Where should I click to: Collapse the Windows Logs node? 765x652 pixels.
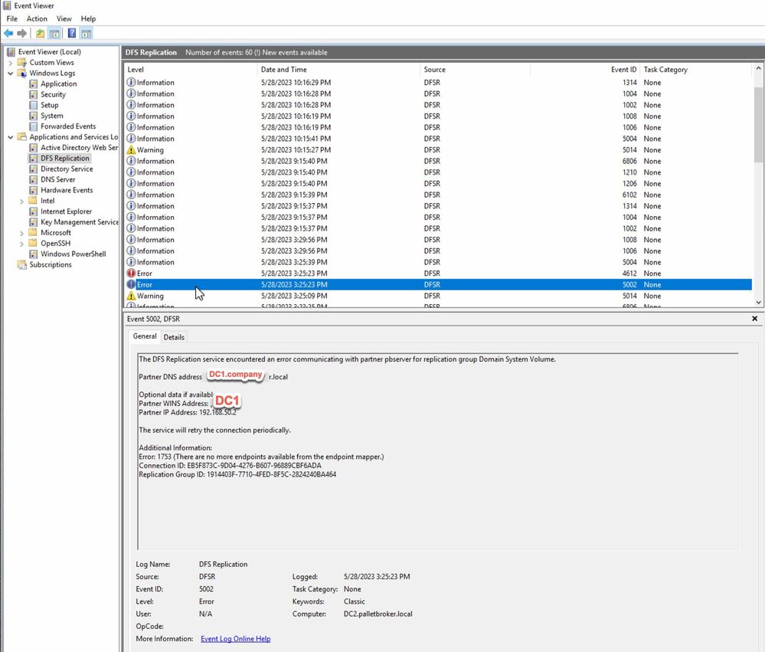coord(10,74)
